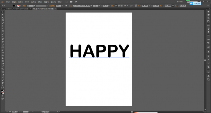Screen dimensions: 211x113
Task: Open the 窗口(W) menu
Action: (x=53, y=2)
